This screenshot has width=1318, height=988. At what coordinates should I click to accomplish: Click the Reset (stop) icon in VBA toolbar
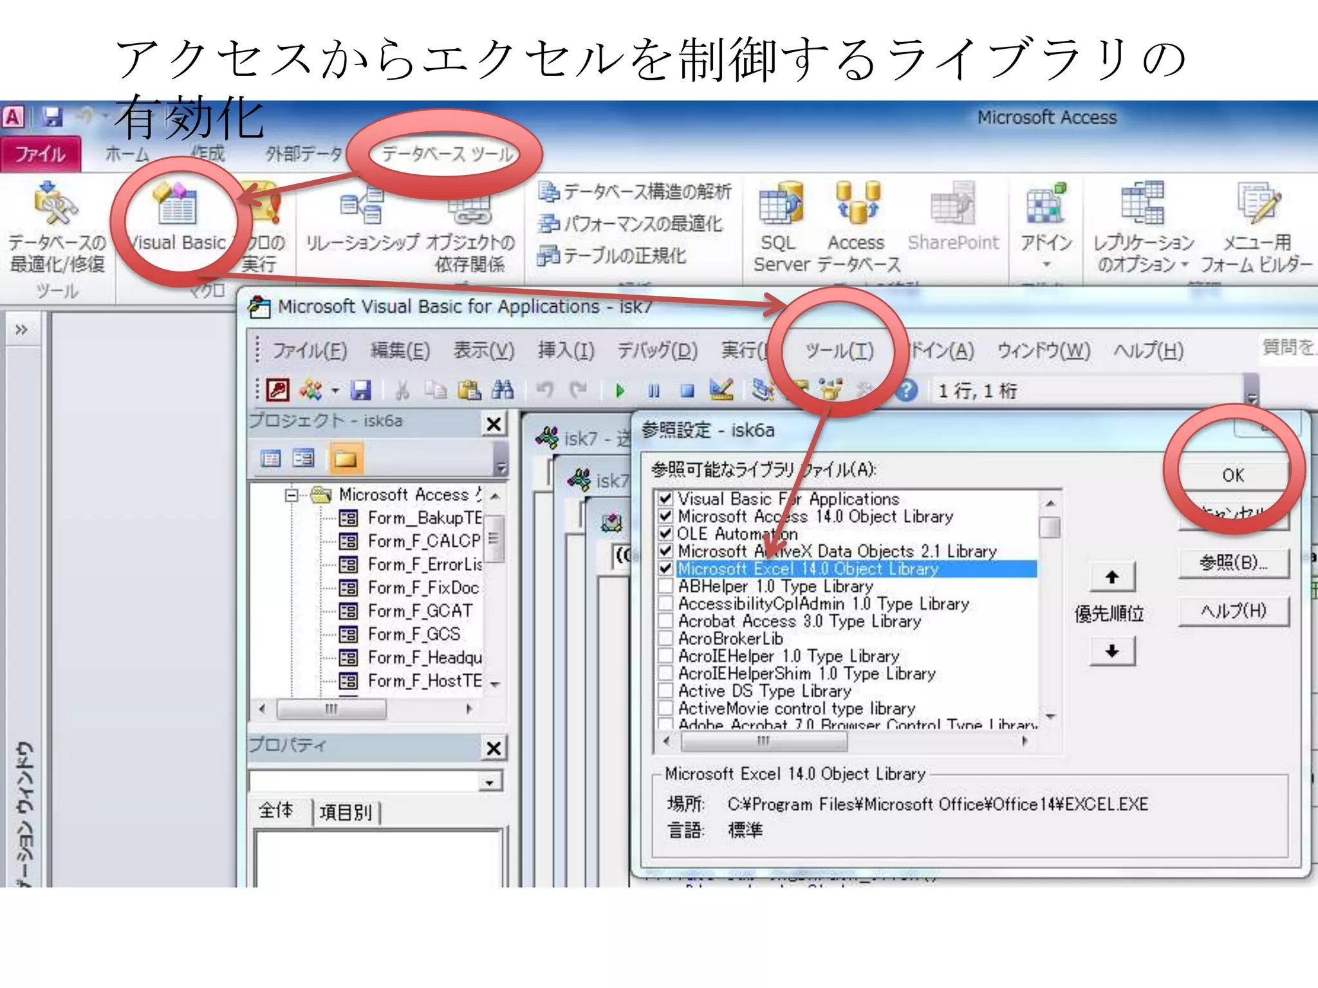(x=687, y=390)
